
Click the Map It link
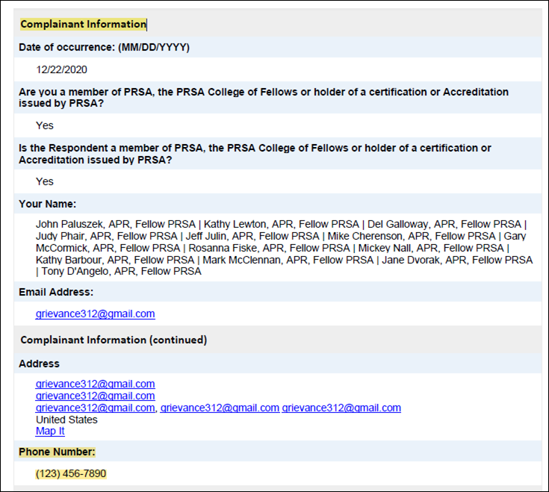point(50,431)
